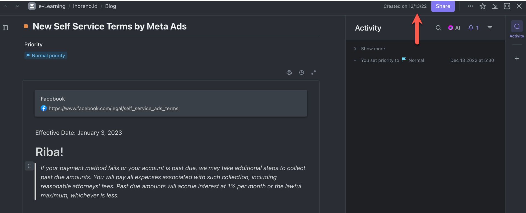Open the Activity filter icon

[490, 28]
